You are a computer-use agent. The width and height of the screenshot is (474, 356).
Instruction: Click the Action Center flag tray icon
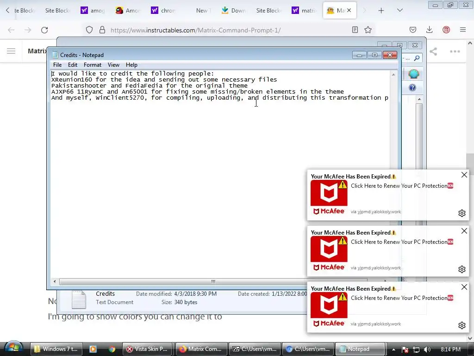click(405, 350)
